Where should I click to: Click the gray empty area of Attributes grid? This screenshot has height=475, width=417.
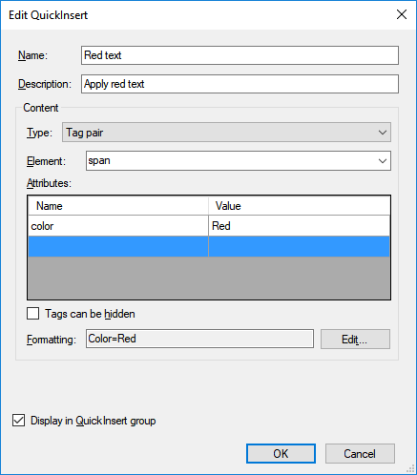(x=209, y=278)
